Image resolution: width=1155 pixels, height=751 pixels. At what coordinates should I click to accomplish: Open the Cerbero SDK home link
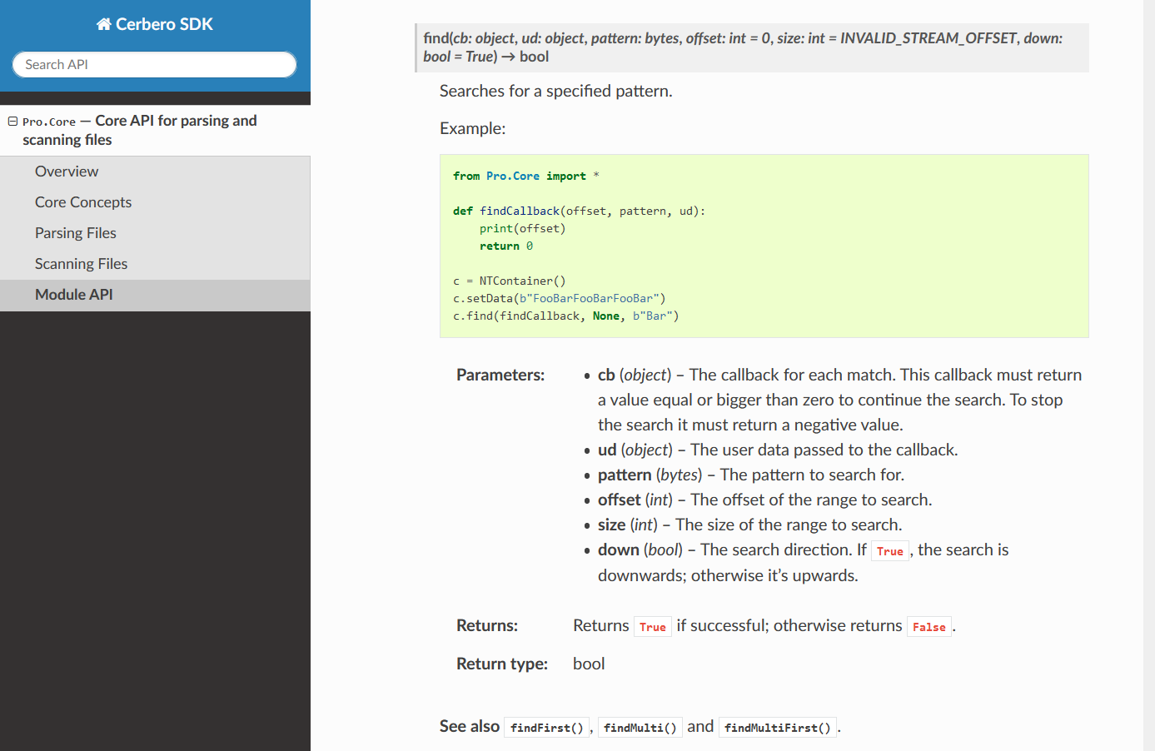(x=155, y=24)
